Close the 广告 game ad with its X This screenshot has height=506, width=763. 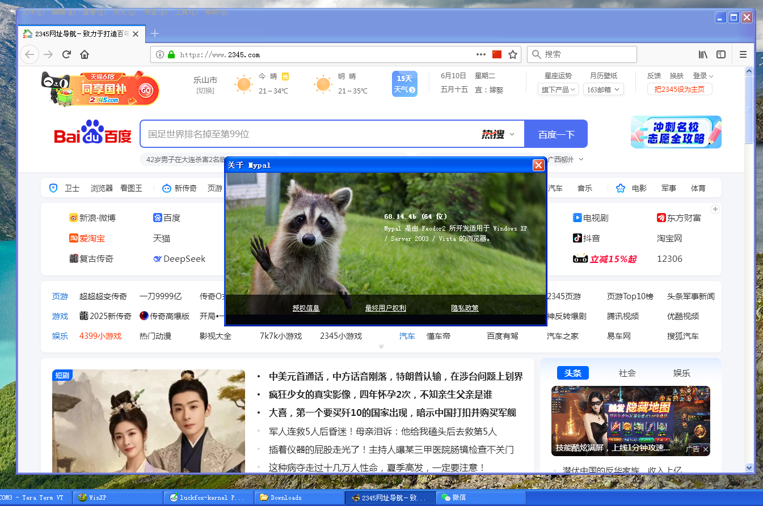click(x=706, y=449)
